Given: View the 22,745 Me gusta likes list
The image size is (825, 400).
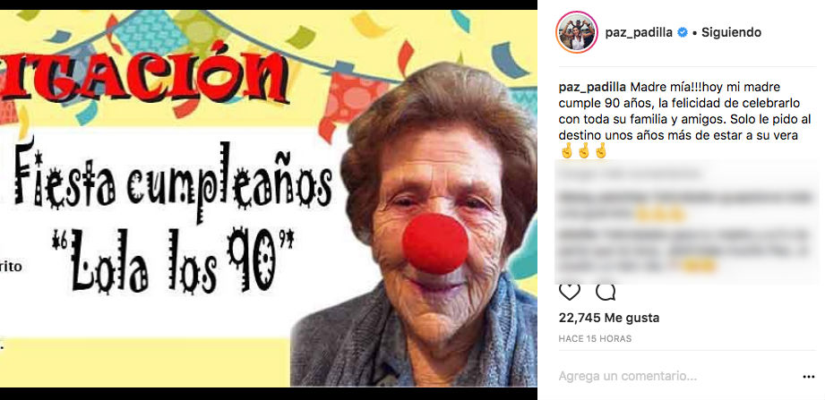Looking at the screenshot, I should click(x=609, y=318).
